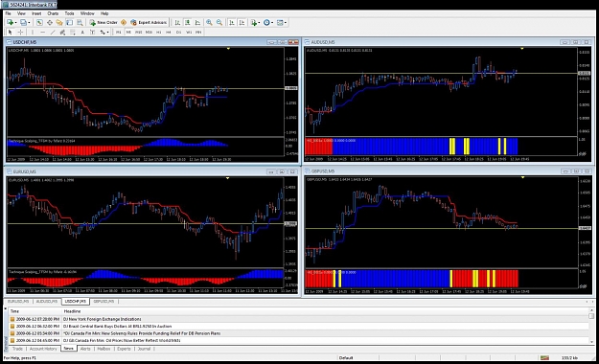The image size is (599, 364).
Task: Expand the Indicators dropdown arrow
Action: coord(259,23)
